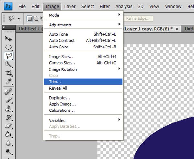Screen dimensions: 194x159
Task: Select the Blur tool
Action: tap(8, 143)
